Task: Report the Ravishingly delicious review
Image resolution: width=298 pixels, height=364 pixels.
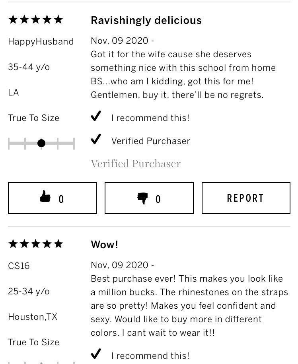Action: point(246,198)
